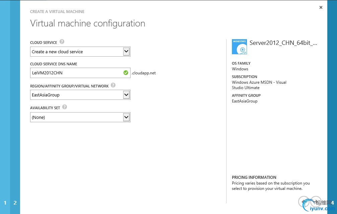Jump to wizard step 2

coord(15,203)
